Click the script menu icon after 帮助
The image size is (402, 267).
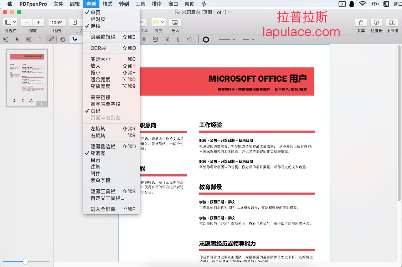(x=204, y=4)
